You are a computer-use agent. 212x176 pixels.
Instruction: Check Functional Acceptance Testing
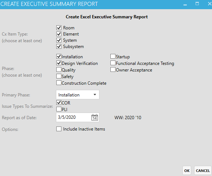pyautogui.click(x=113, y=63)
